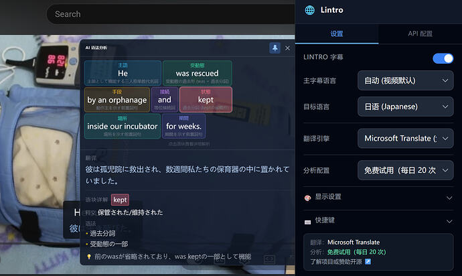Click the 了解项目或赞助开源 link text

[x=336, y=261]
